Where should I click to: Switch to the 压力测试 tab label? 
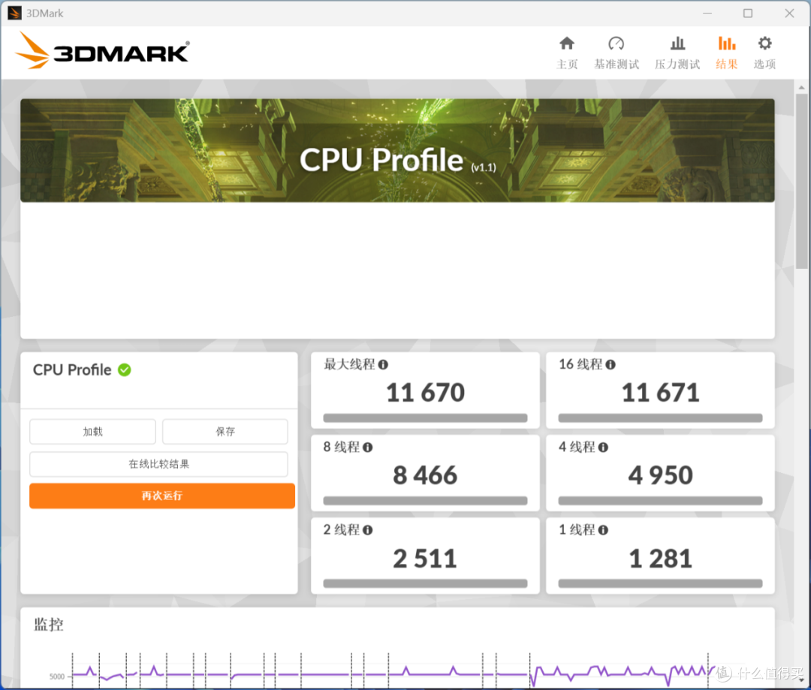(x=677, y=64)
